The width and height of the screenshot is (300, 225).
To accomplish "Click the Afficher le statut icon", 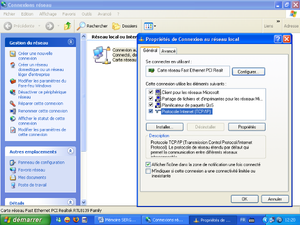I will pyautogui.click(x=12, y=118).
